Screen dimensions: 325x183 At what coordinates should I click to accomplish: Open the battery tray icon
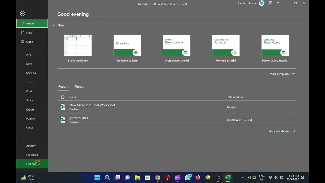[x=281, y=177]
